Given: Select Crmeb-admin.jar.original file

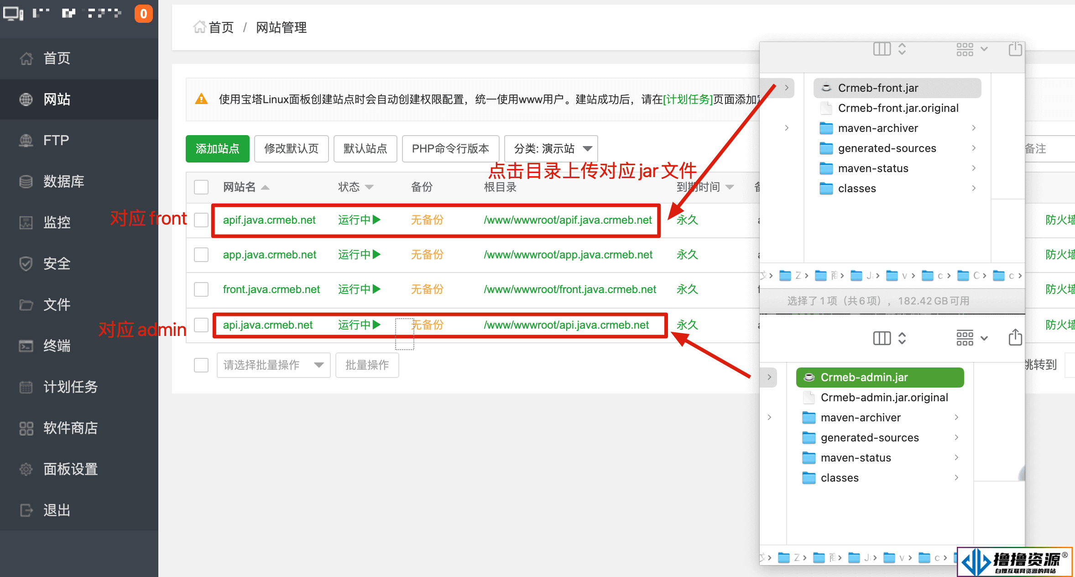Looking at the screenshot, I should [880, 398].
